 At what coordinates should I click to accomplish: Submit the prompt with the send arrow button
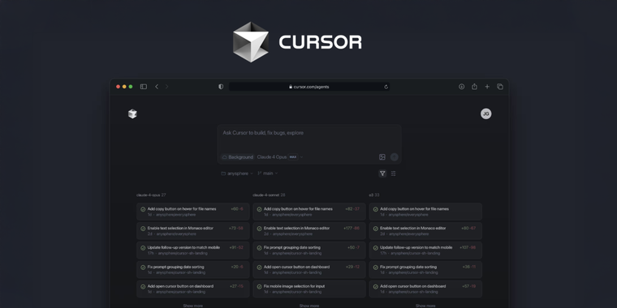[x=395, y=157]
